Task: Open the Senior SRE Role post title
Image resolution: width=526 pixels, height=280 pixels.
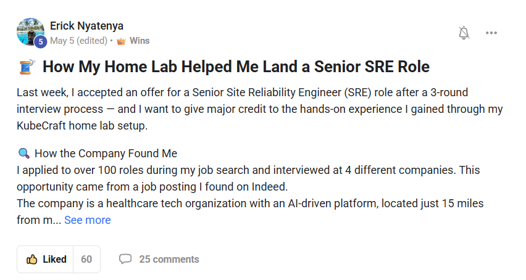Action: (x=236, y=67)
